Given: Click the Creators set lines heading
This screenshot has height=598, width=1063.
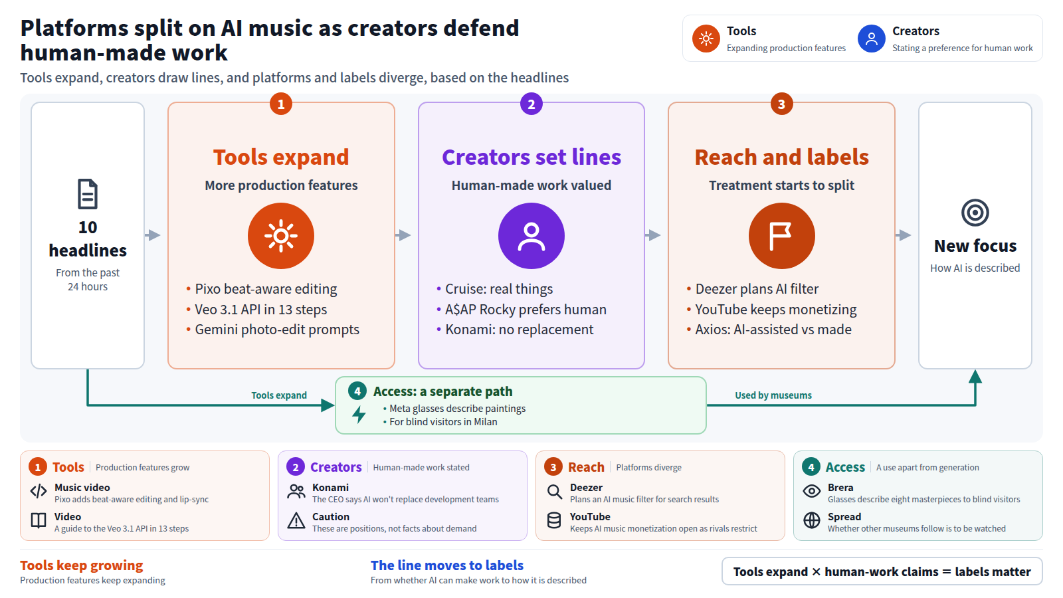Looking at the screenshot, I should 531,157.
